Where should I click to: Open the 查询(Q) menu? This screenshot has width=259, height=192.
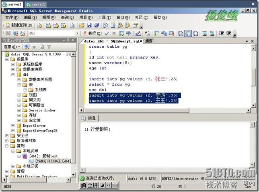[68, 18]
